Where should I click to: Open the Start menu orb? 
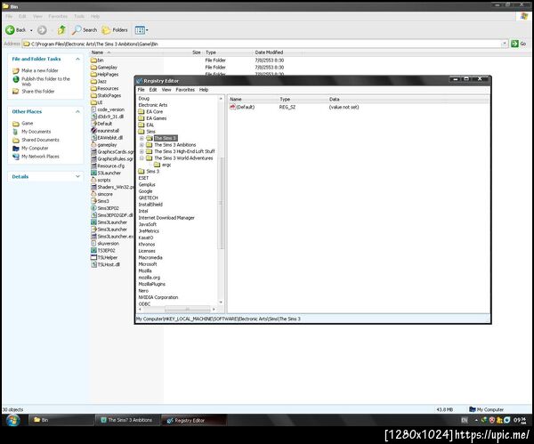[12, 420]
